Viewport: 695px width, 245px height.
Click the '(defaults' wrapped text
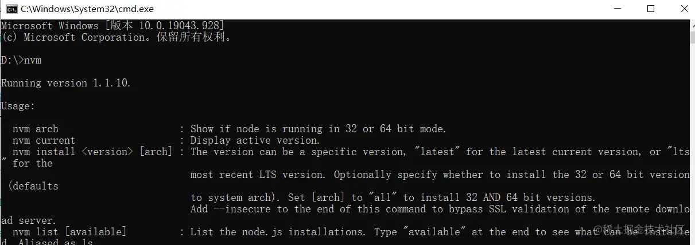(33, 186)
